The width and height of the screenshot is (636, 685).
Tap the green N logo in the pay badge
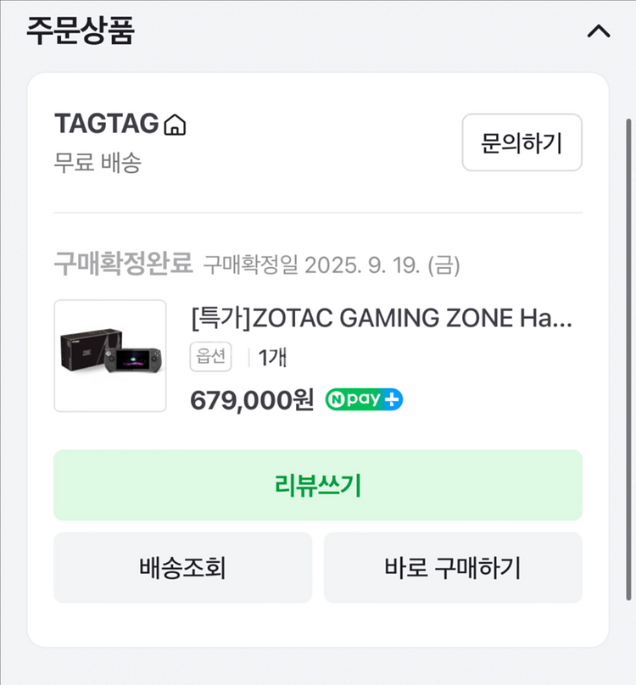tap(337, 400)
